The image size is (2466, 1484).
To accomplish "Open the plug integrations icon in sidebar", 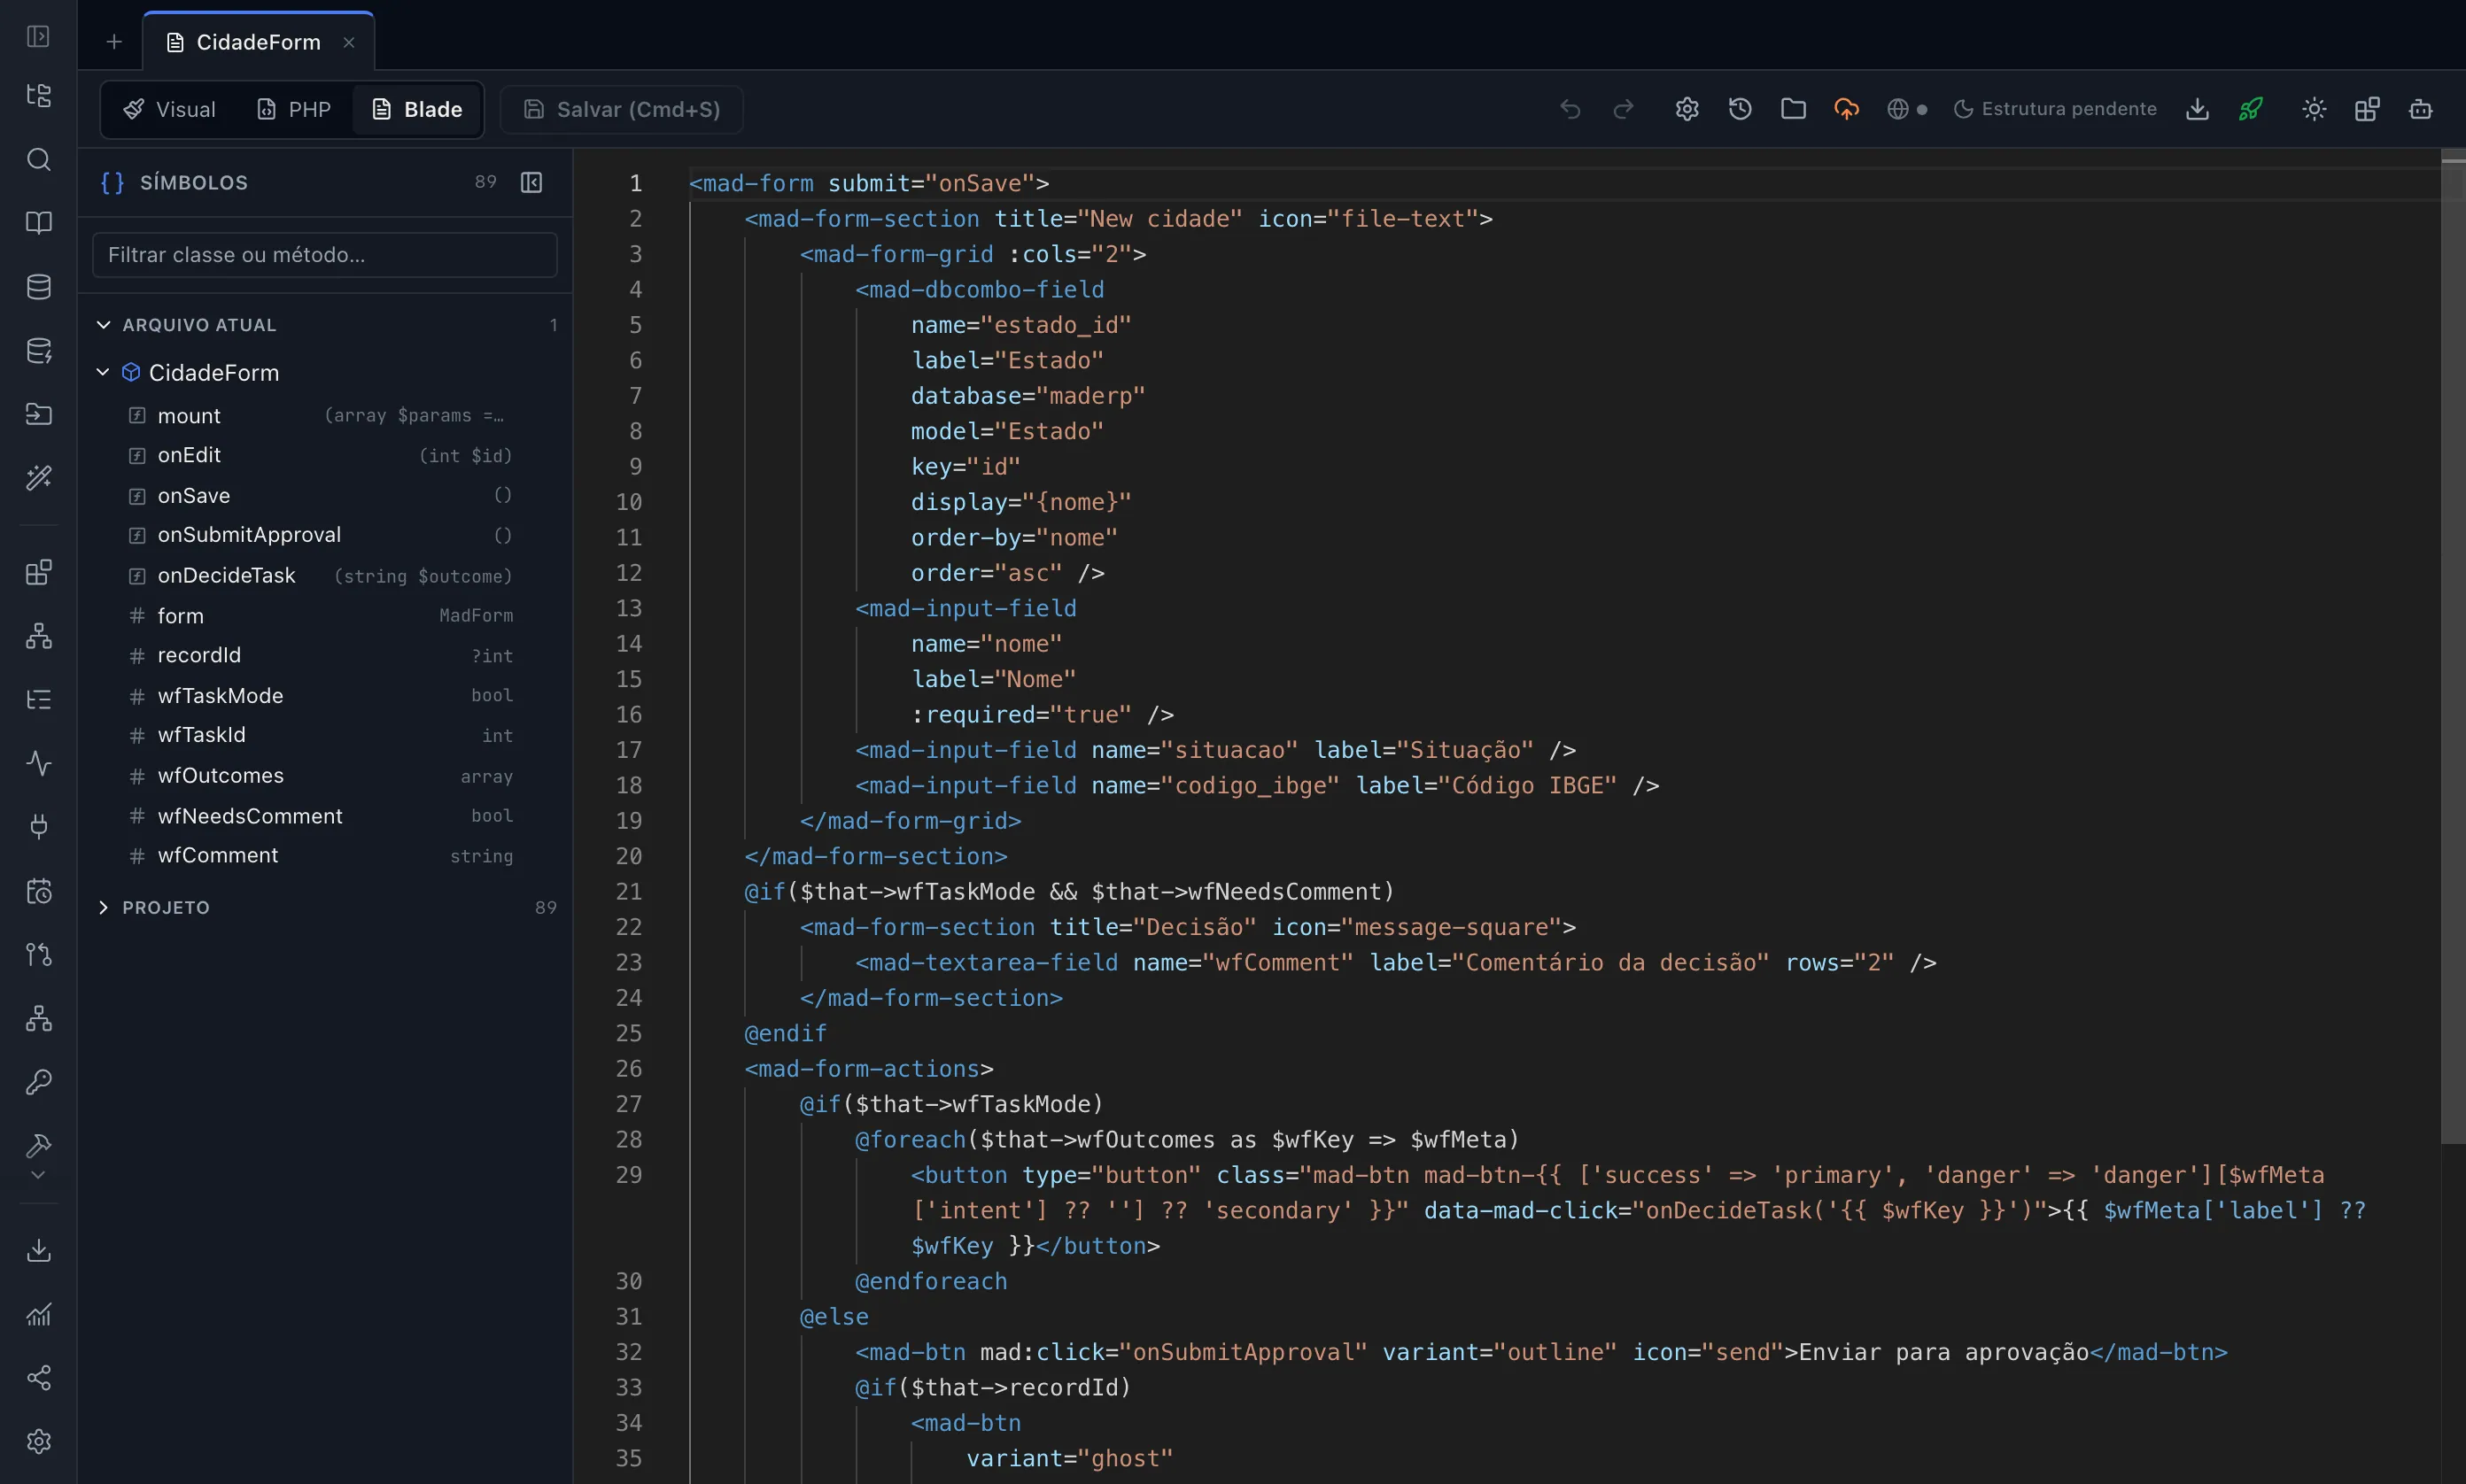I will [38, 827].
